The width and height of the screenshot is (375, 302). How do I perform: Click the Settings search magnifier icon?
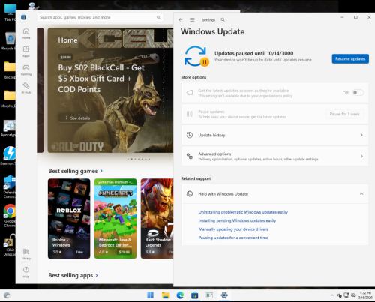pos(223,19)
